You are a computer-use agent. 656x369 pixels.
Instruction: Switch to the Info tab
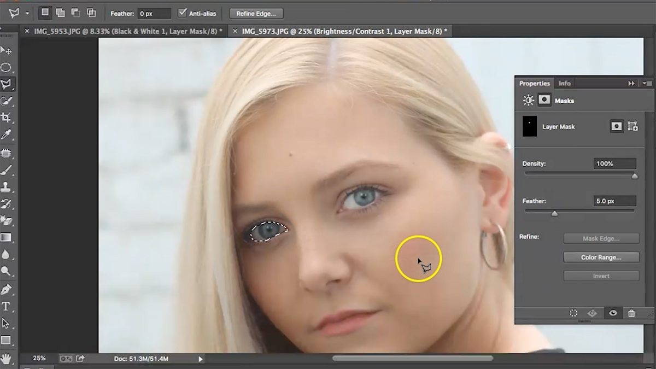click(564, 84)
